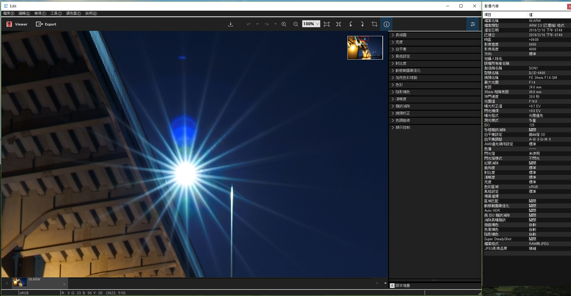Viewport: 571px width, 296px height.
Task: Expand the 風格設定 section
Action: pos(435,56)
